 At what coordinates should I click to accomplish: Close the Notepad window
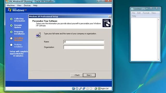click(157, 8)
